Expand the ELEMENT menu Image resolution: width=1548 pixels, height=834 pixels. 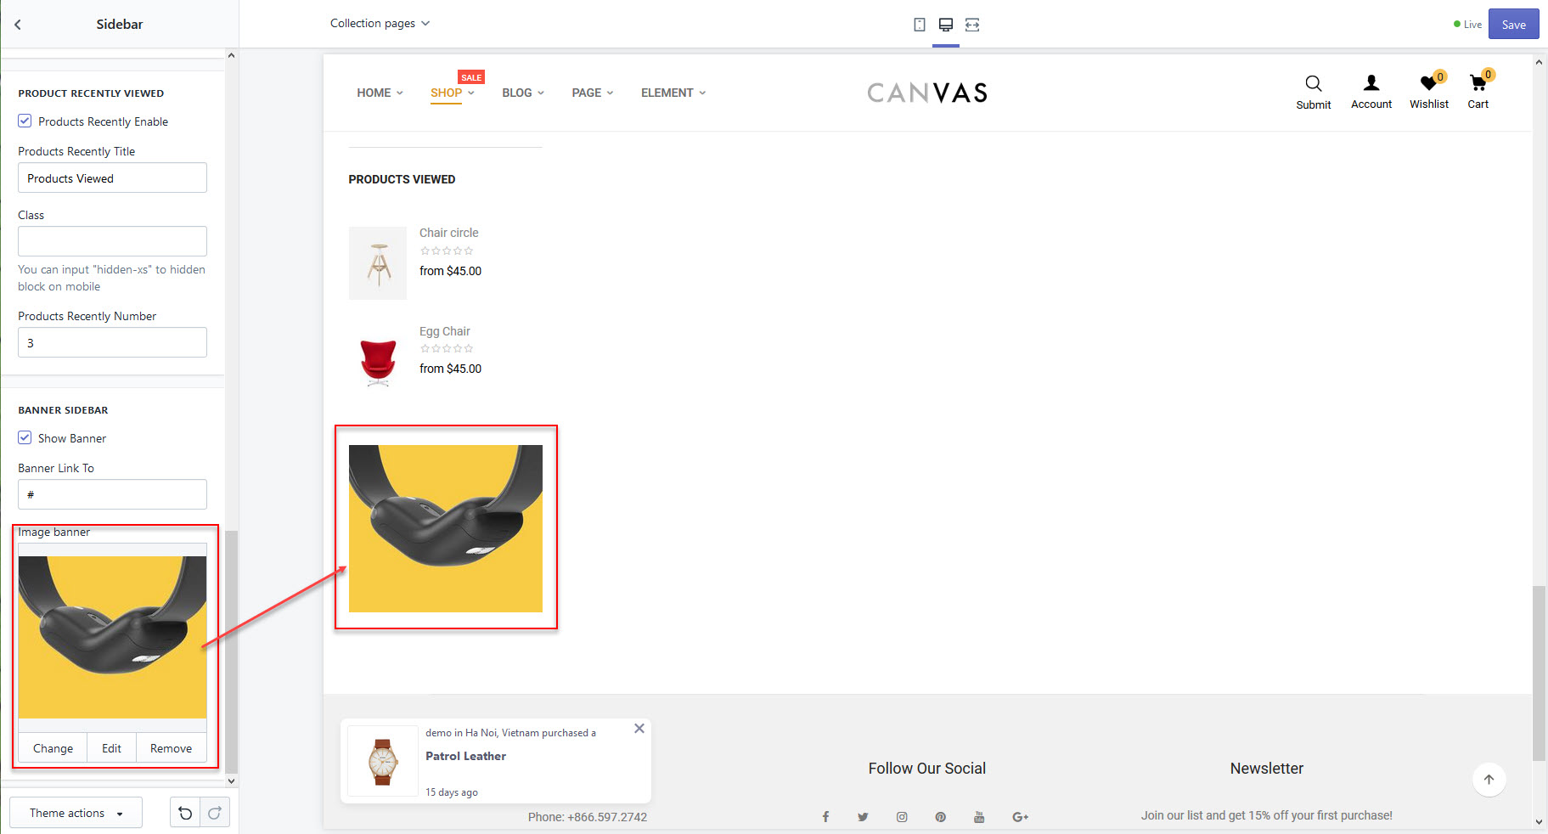tap(673, 93)
